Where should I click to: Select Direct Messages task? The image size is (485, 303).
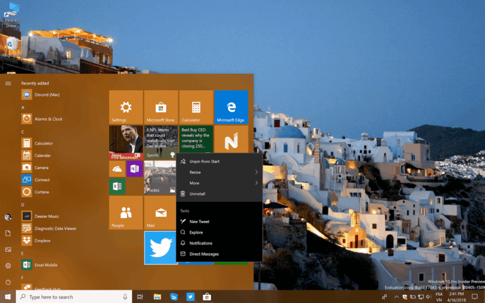(x=219, y=254)
